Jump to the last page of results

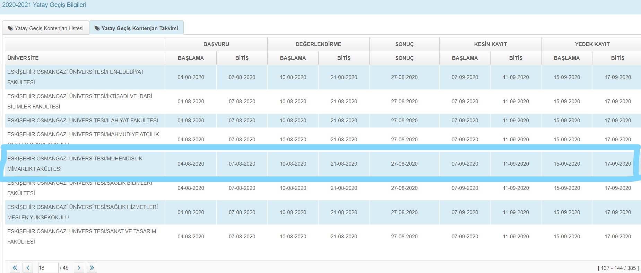tap(92, 268)
